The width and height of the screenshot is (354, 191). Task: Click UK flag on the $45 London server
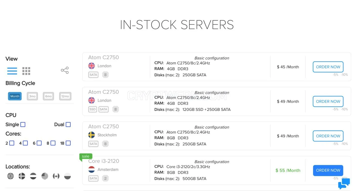pyautogui.click(x=92, y=66)
